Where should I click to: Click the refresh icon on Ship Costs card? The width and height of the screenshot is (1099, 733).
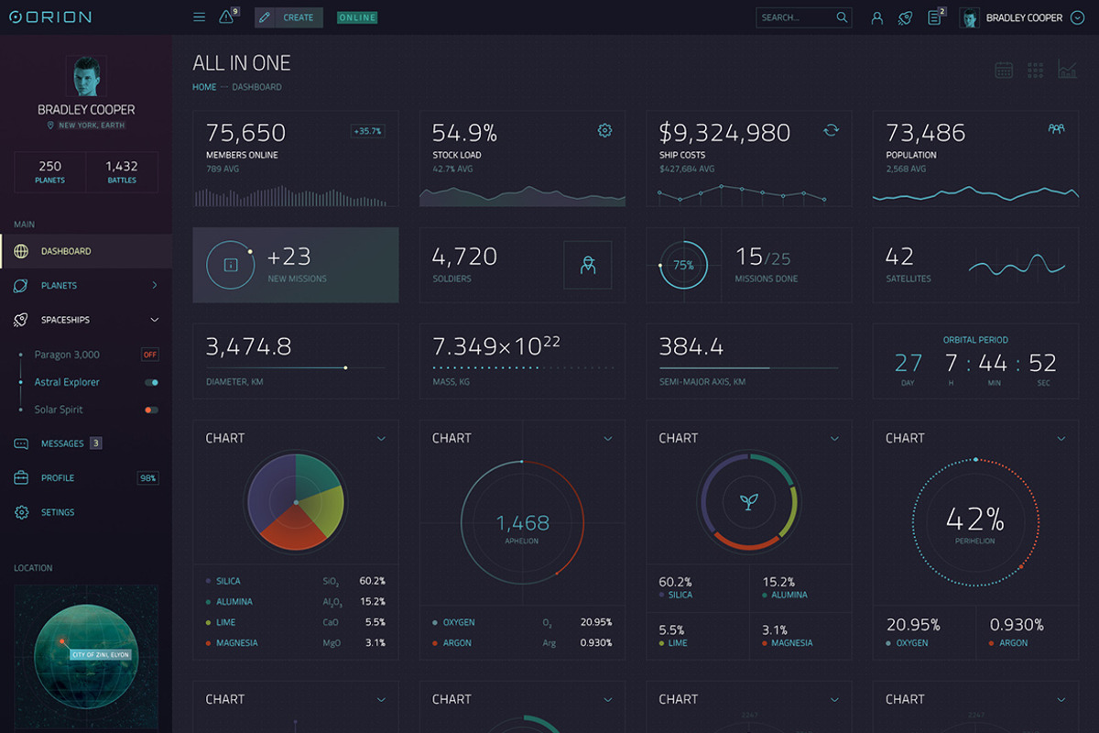click(x=832, y=131)
